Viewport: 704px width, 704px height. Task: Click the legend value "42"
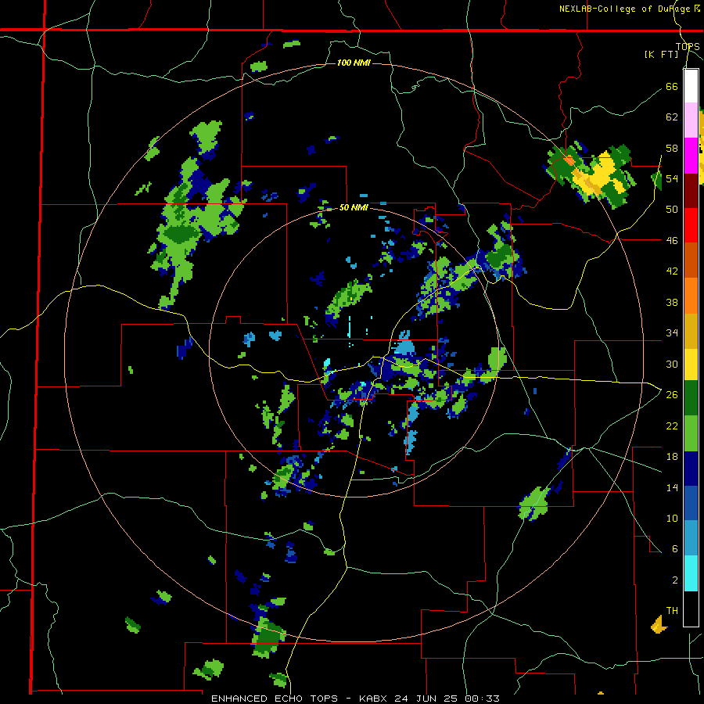pyautogui.click(x=672, y=271)
